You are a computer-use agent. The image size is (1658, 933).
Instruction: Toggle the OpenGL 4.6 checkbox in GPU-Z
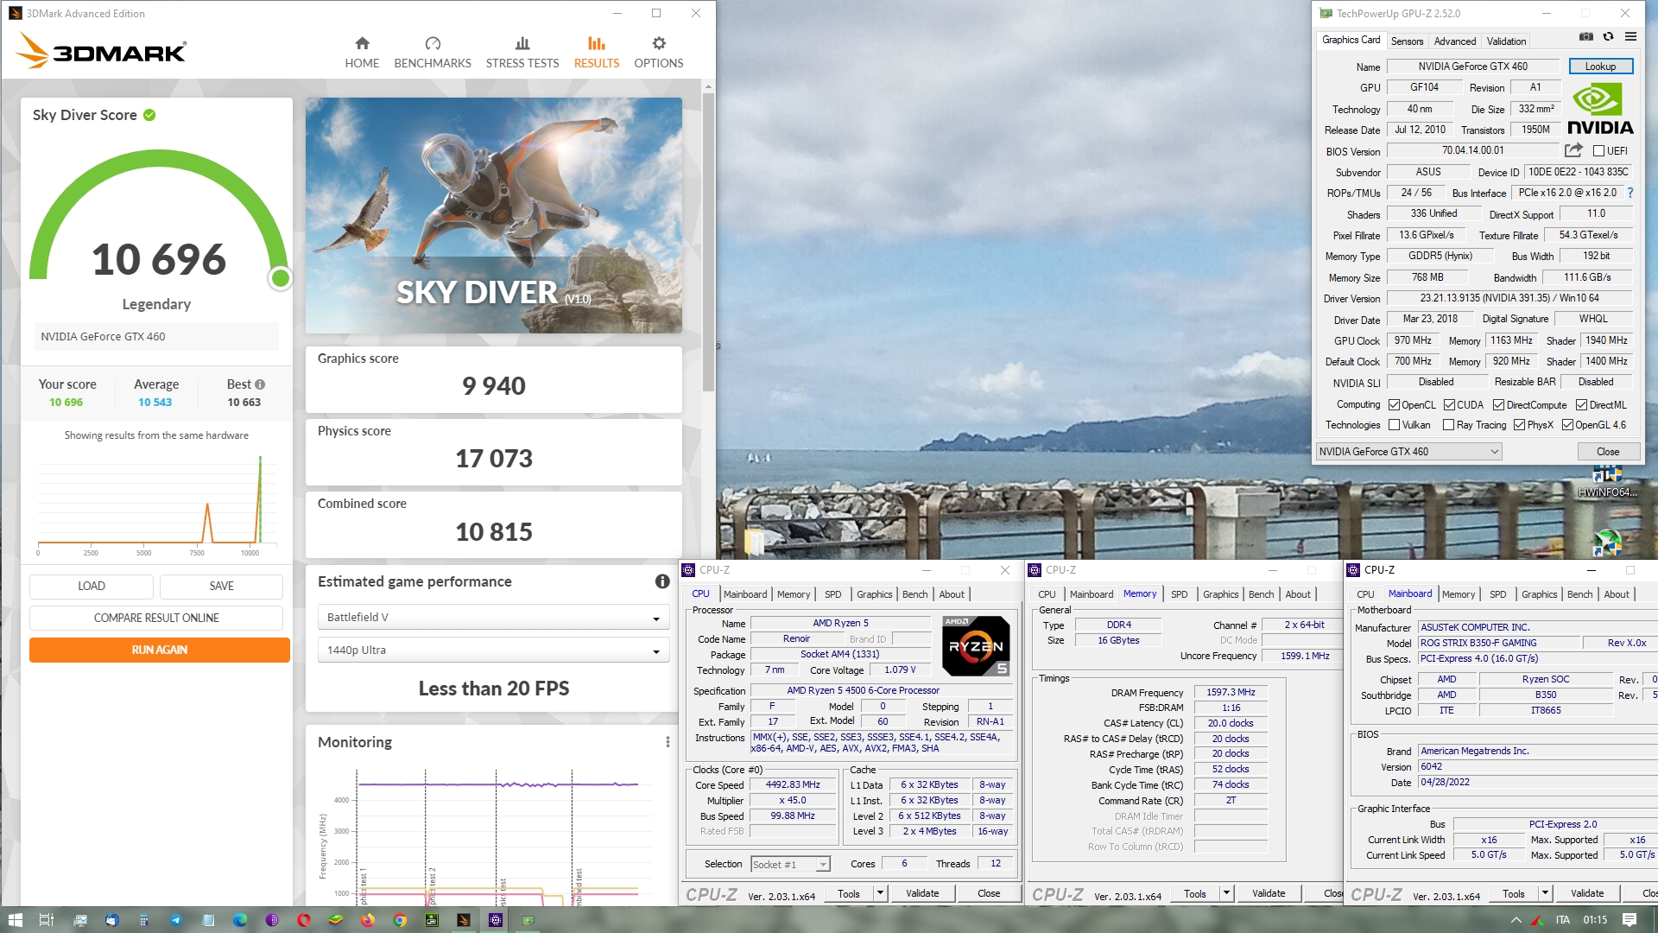pos(1567,425)
